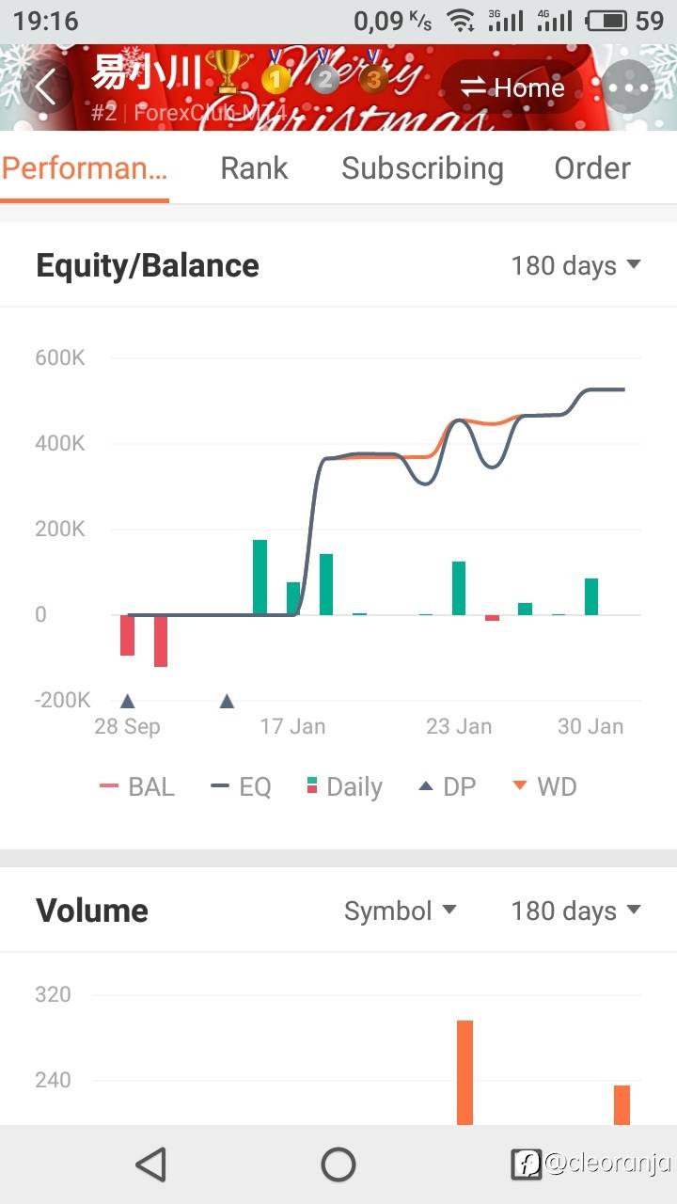Tap DP deposit marker at 28 Sep

(x=128, y=701)
